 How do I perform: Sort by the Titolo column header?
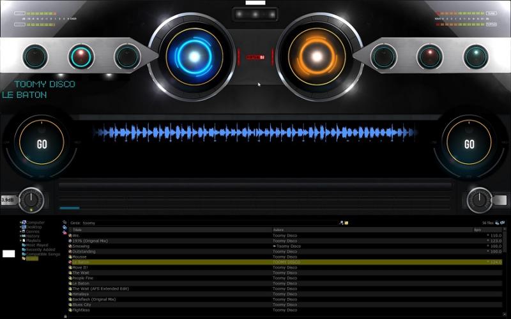[x=171, y=230]
